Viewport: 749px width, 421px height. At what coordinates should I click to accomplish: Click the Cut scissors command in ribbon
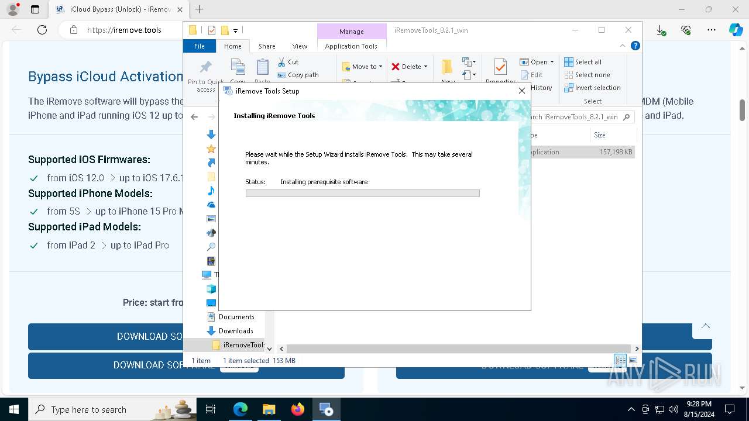[x=288, y=62]
